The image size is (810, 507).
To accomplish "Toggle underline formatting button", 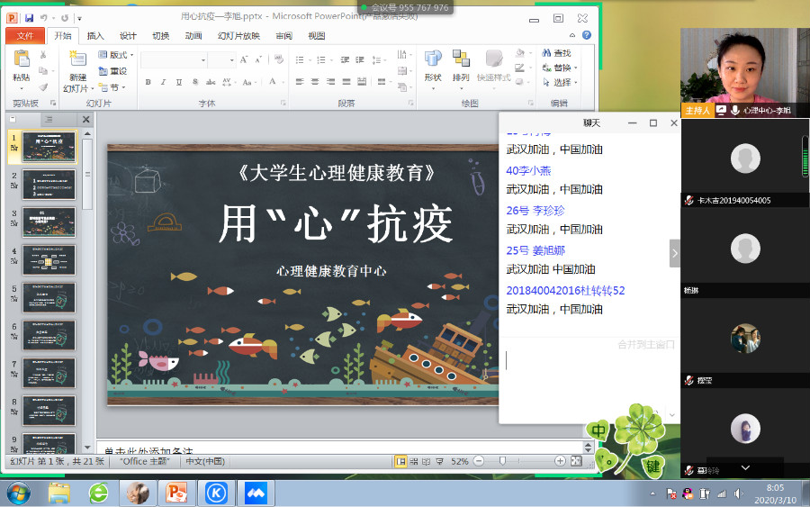I will (177, 82).
